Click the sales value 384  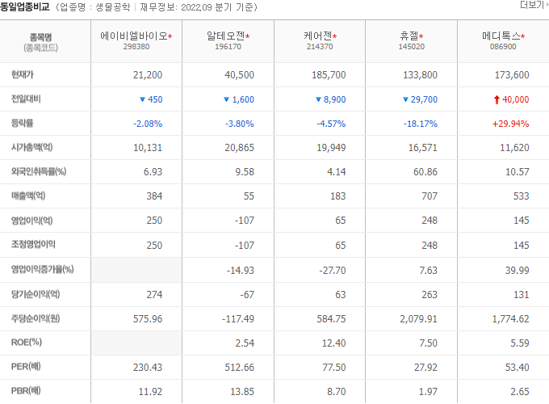pos(154,196)
